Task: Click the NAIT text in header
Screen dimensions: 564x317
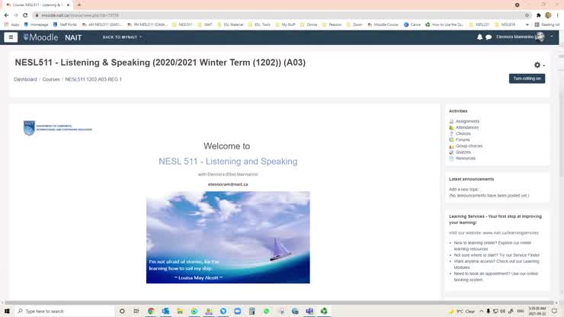Action: tap(73, 37)
